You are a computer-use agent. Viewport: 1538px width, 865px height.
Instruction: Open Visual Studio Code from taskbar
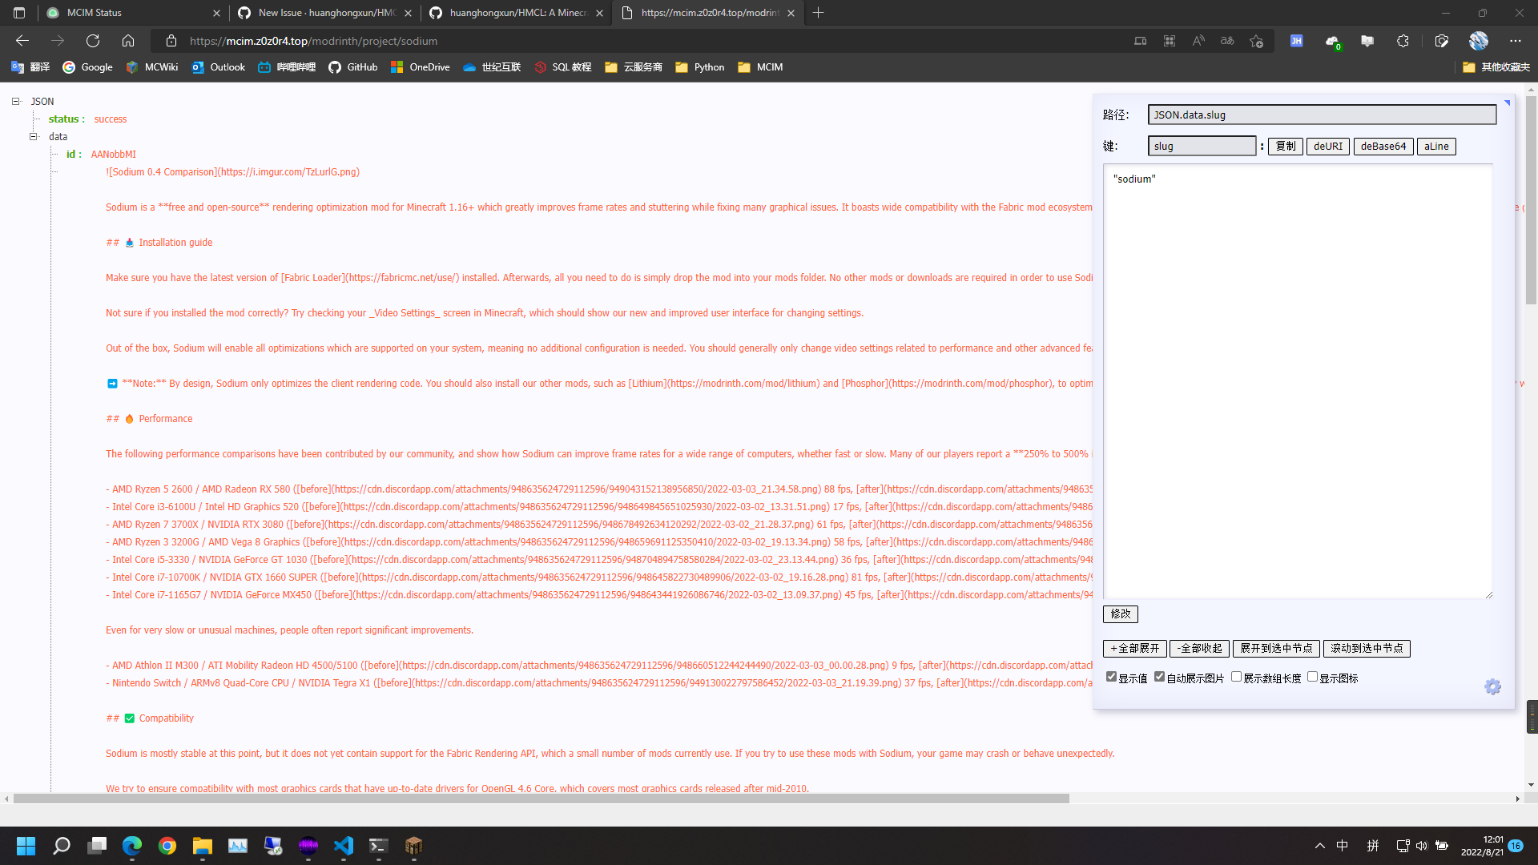pyautogui.click(x=344, y=846)
